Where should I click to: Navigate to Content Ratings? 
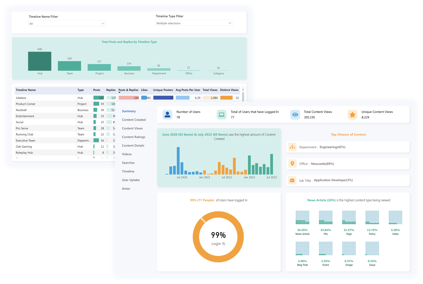(x=134, y=137)
